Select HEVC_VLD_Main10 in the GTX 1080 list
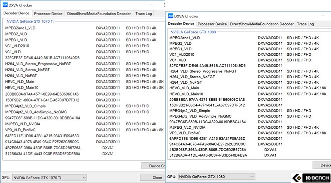 (x=248, y=94)
